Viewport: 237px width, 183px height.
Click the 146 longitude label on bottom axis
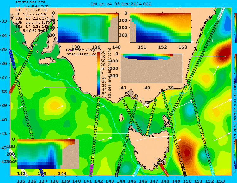(143, 181)
